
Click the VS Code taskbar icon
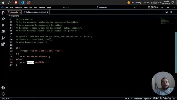(x=22, y=2)
